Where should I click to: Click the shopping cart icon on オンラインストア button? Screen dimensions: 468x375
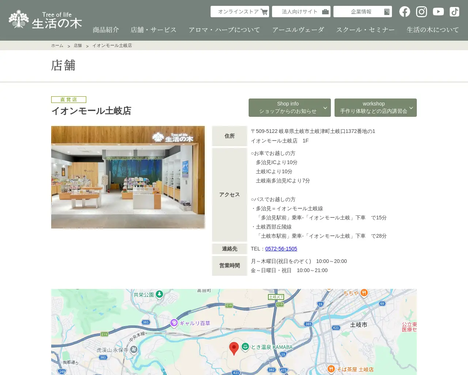coord(264,11)
